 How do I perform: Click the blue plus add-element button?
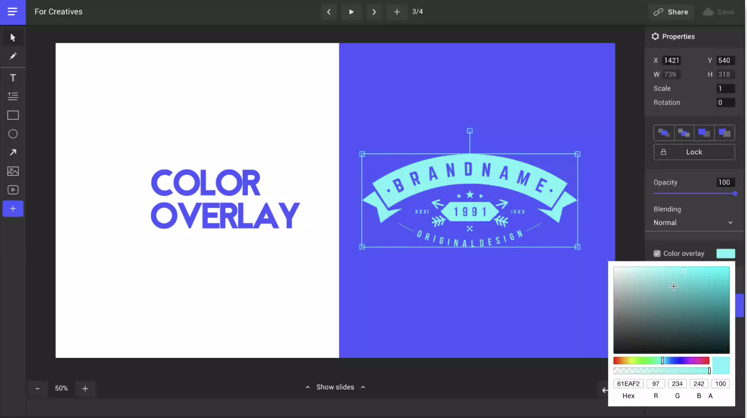13,209
